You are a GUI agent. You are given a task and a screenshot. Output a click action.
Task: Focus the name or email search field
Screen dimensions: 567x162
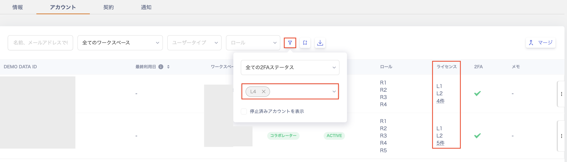(x=40, y=43)
